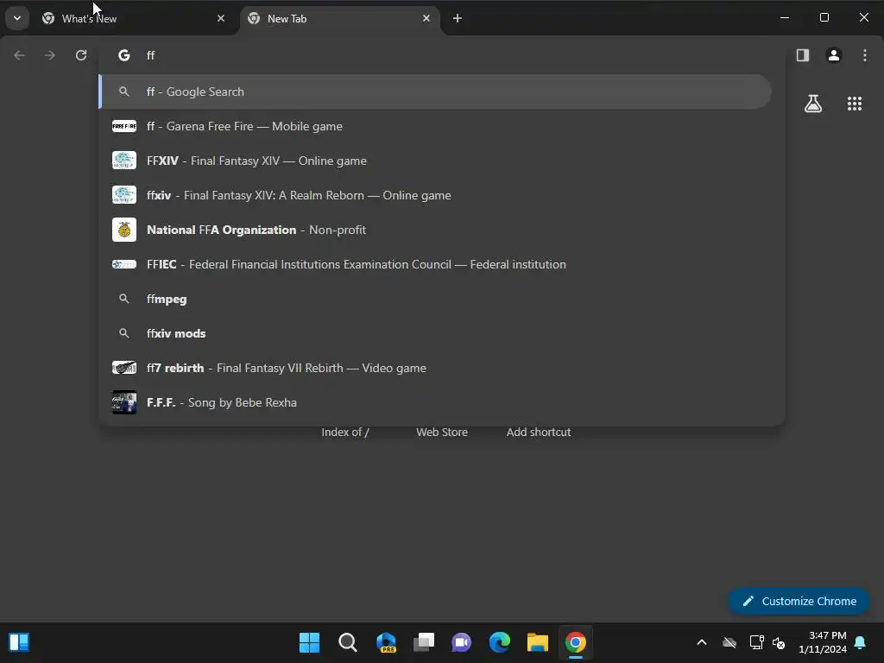Open Task View on the taskbar
884x663 pixels.
[x=424, y=642]
